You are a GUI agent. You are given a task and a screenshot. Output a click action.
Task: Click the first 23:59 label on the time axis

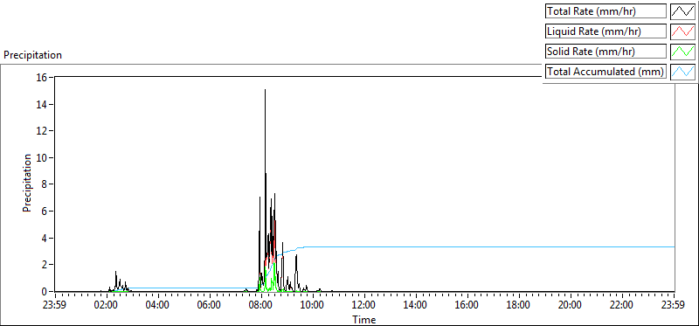[55, 306]
